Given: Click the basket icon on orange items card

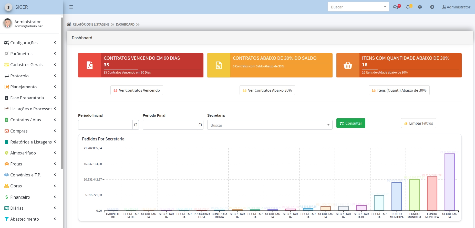Looking at the screenshot, I should tap(348, 65).
